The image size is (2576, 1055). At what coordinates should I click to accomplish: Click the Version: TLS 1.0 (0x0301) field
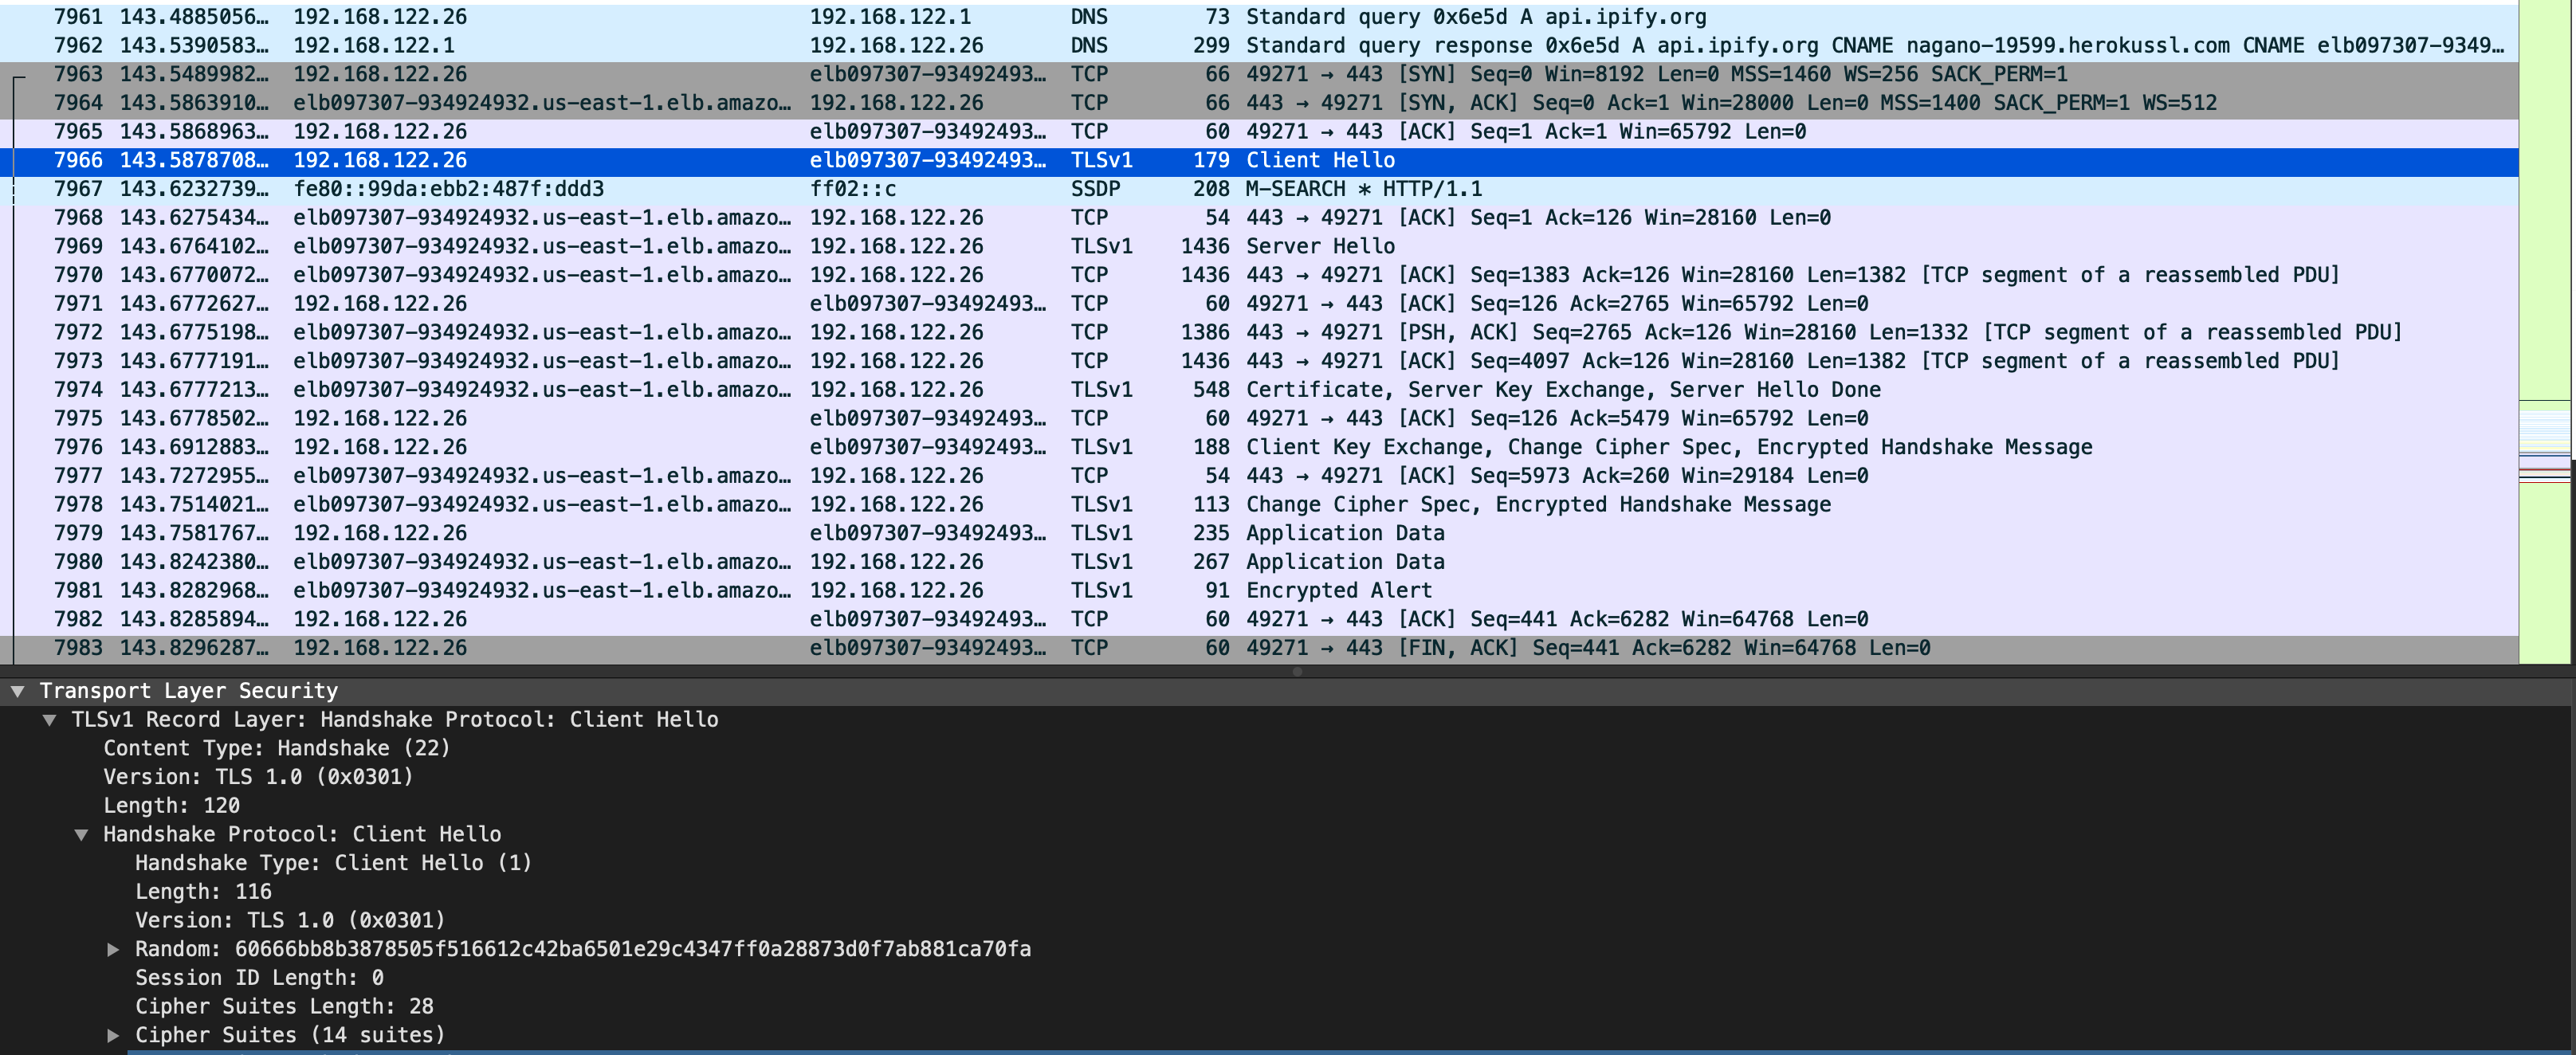point(290,920)
